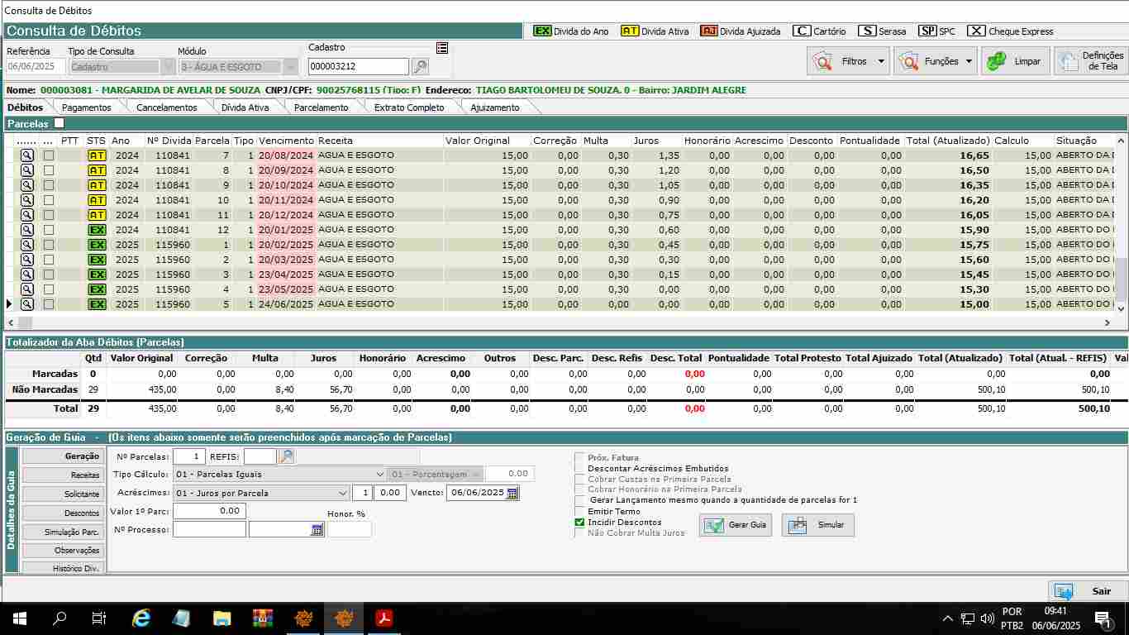Enable the Emitir Termo checkbox
The height and width of the screenshot is (635, 1129).
(x=579, y=512)
